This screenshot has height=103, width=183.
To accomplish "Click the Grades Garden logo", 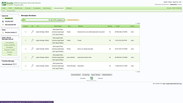I will pyautogui.click(x=8, y=4).
